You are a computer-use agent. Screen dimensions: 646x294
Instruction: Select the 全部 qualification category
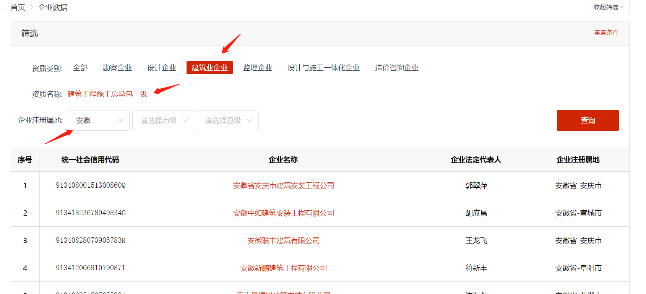coord(80,68)
